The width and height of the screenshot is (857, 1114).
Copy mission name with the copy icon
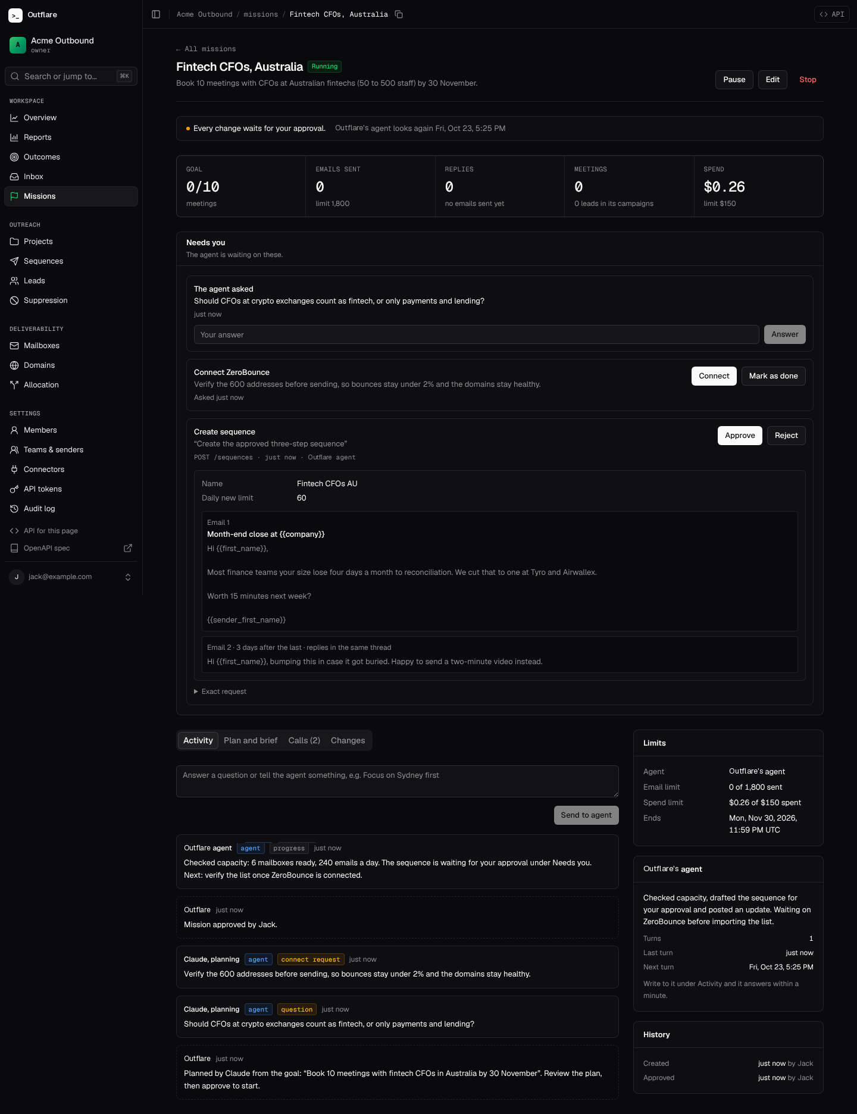[x=399, y=14]
